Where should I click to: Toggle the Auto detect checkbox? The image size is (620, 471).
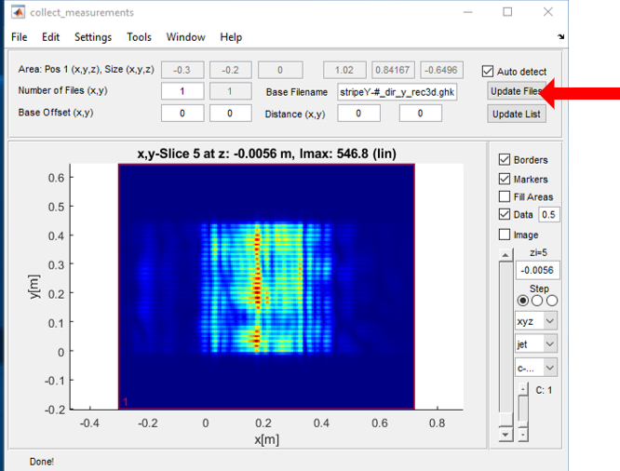488,72
